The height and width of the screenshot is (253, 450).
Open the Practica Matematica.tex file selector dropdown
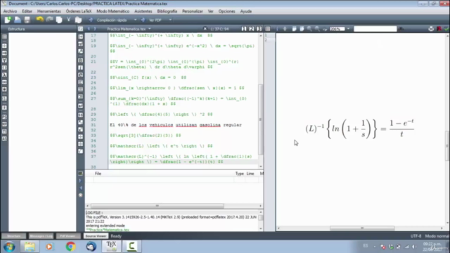coord(150,29)
